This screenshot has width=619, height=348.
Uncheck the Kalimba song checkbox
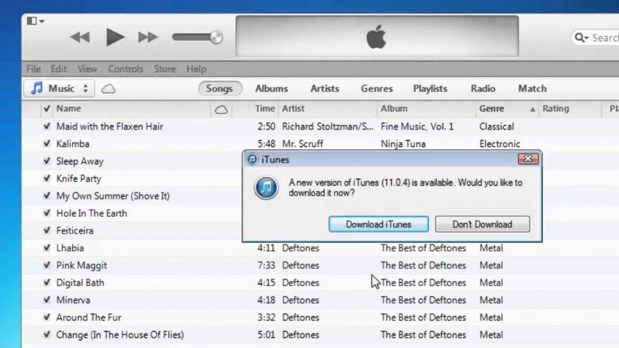point(47,143)
